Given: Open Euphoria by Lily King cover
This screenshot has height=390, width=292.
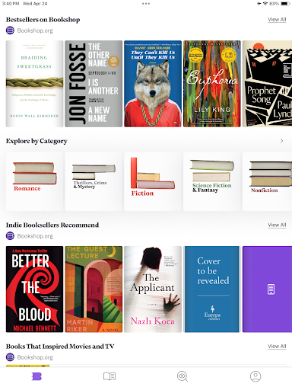Looking at the screenshot, I should [212, 84].
